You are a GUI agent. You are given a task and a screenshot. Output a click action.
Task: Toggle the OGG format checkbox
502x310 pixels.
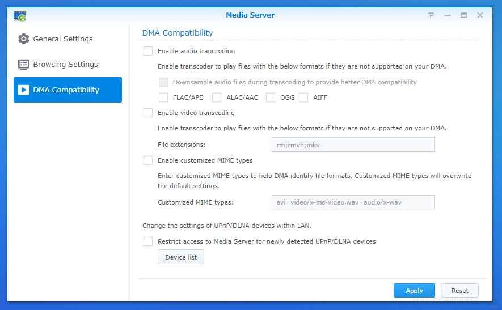(x=271, y=97)
